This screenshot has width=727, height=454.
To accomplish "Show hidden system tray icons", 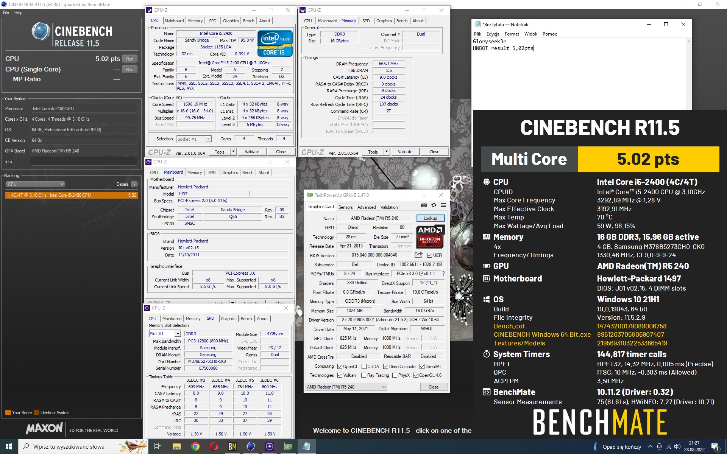I will click(650, 447).
